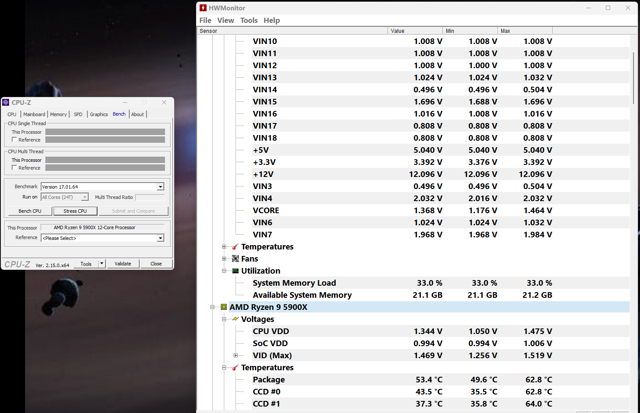The height and width of the screenshot is (413, 640).
Task: Open the Tools menu in HWMonitor
Action: (x=248, y=20)
